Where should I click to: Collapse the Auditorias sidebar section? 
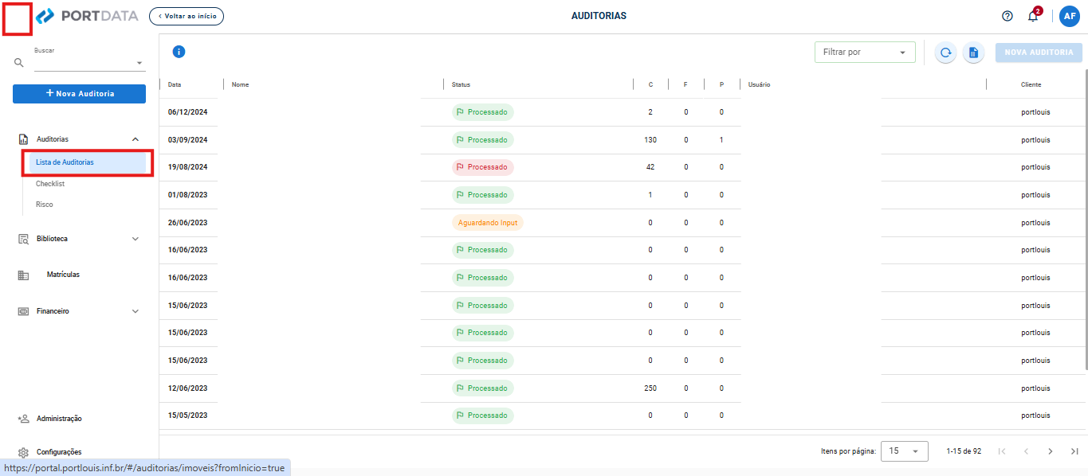click(135, 139)
